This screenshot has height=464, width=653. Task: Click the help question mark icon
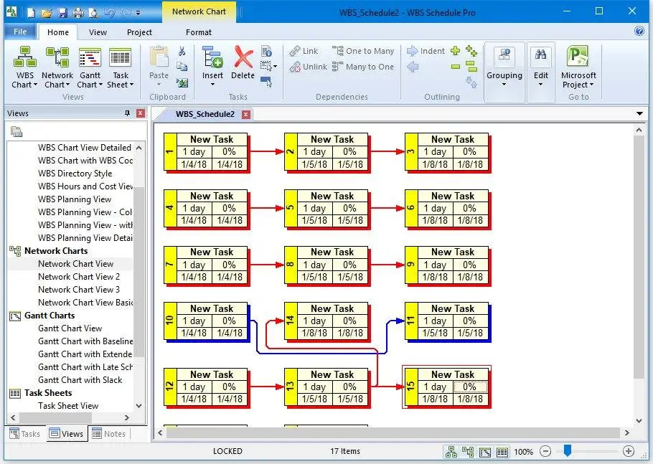click(639, 32)
